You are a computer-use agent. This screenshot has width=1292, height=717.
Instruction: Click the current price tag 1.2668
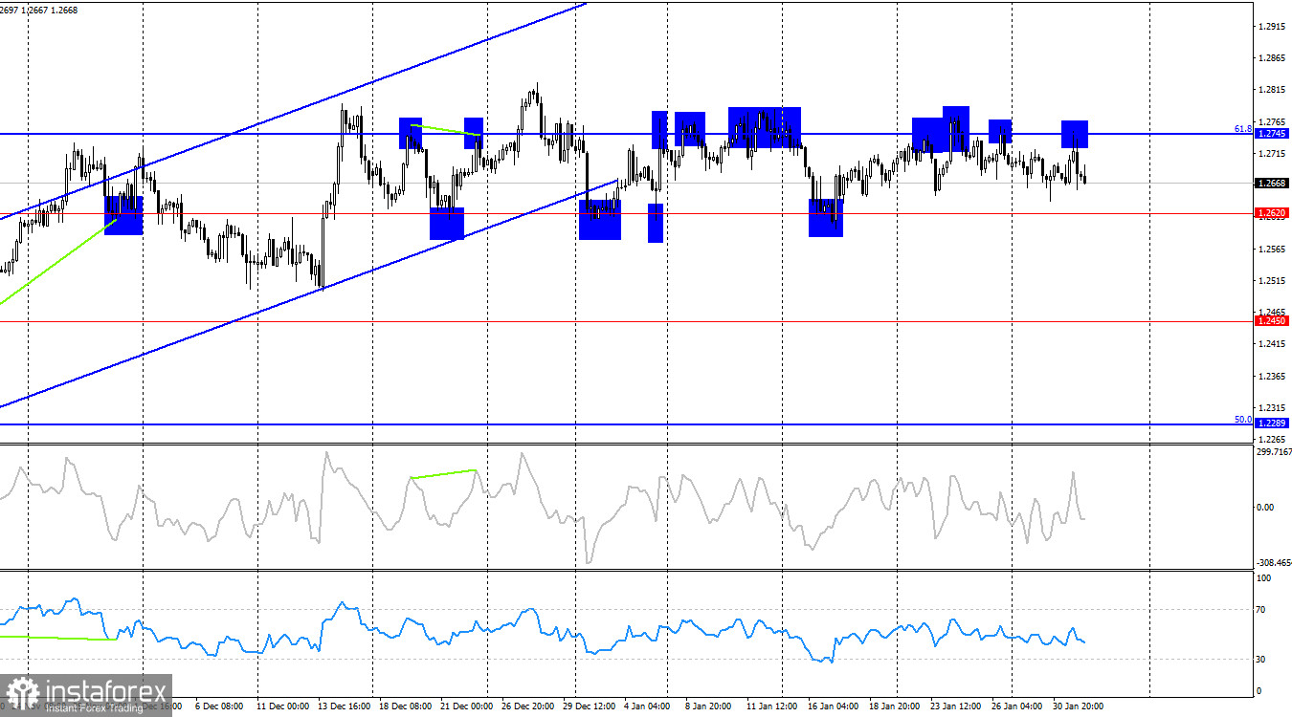[x=1271, y=183]
